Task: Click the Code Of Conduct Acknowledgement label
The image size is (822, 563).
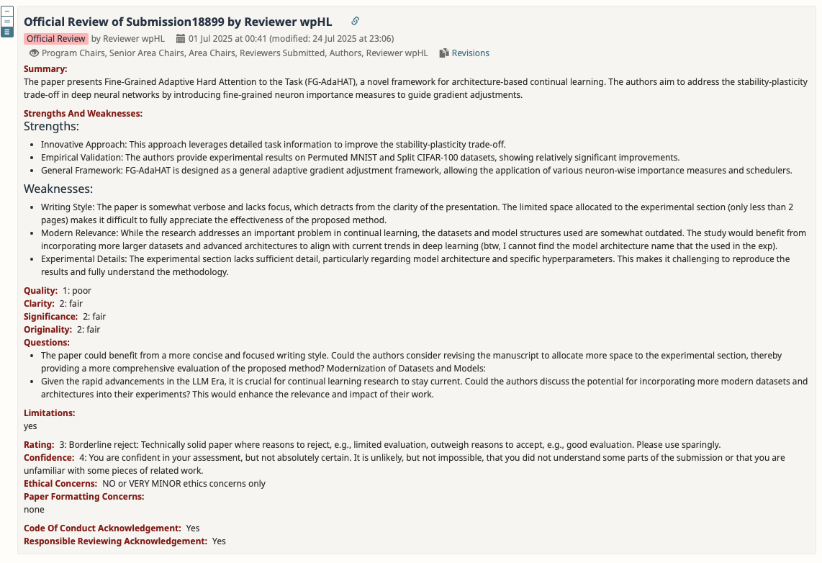Action: [102, 528]
